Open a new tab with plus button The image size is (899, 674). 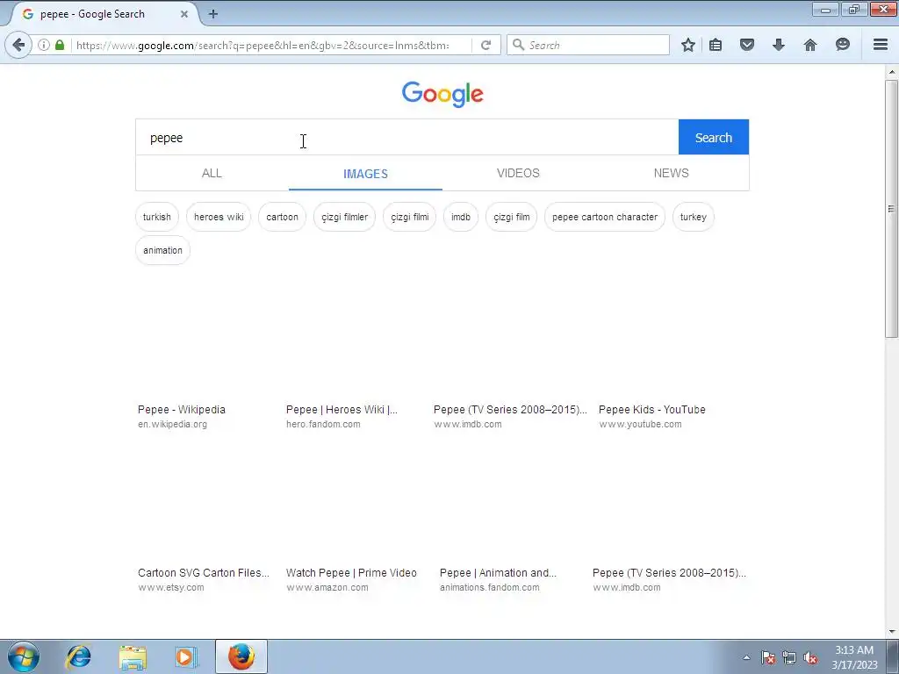pyautogui.click(x=212, y=14)
